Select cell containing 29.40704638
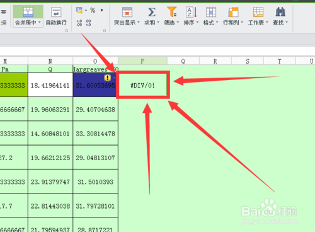This screenshot has height=232, width=315. (95, 109)
